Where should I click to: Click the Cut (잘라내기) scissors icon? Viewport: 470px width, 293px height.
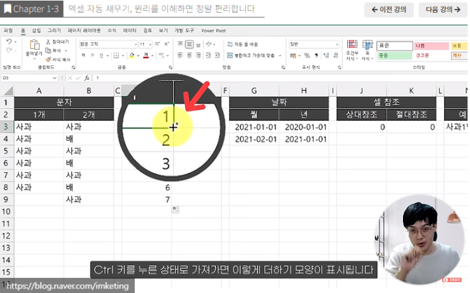coord(48,42)
